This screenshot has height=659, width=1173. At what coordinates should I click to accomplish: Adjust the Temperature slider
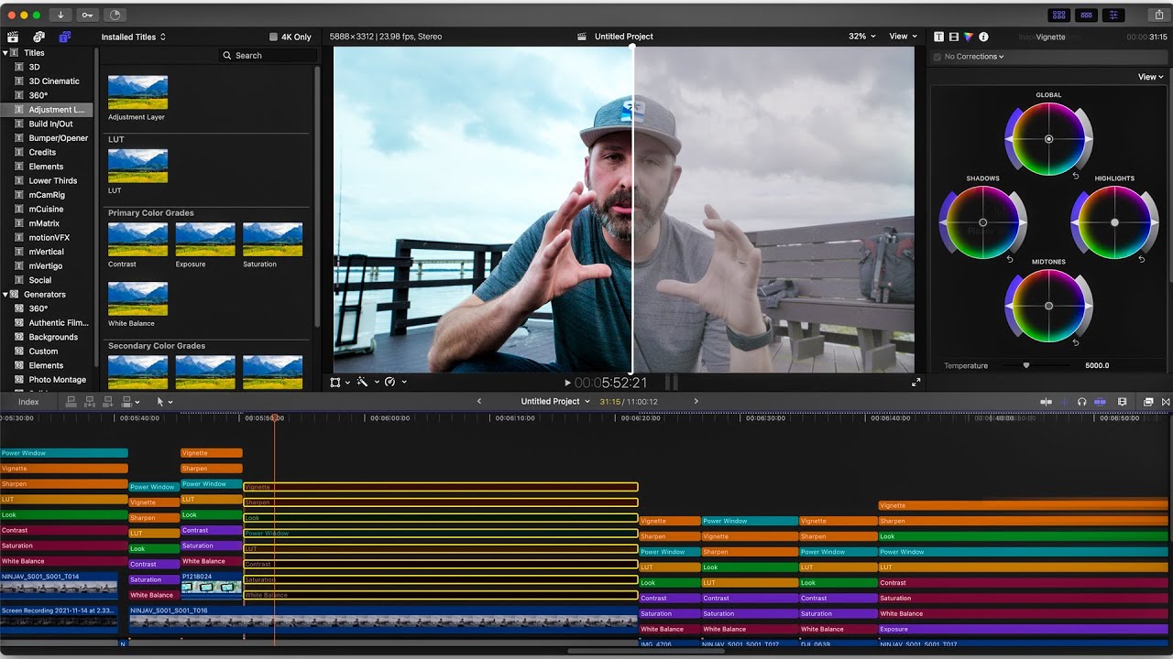[1026, 365]
